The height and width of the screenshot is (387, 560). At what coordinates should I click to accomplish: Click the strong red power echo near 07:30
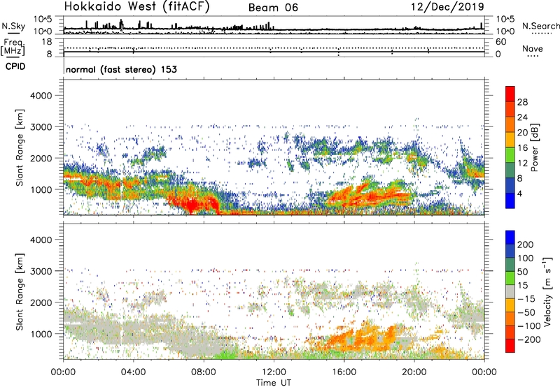click(x=192, y=204)
